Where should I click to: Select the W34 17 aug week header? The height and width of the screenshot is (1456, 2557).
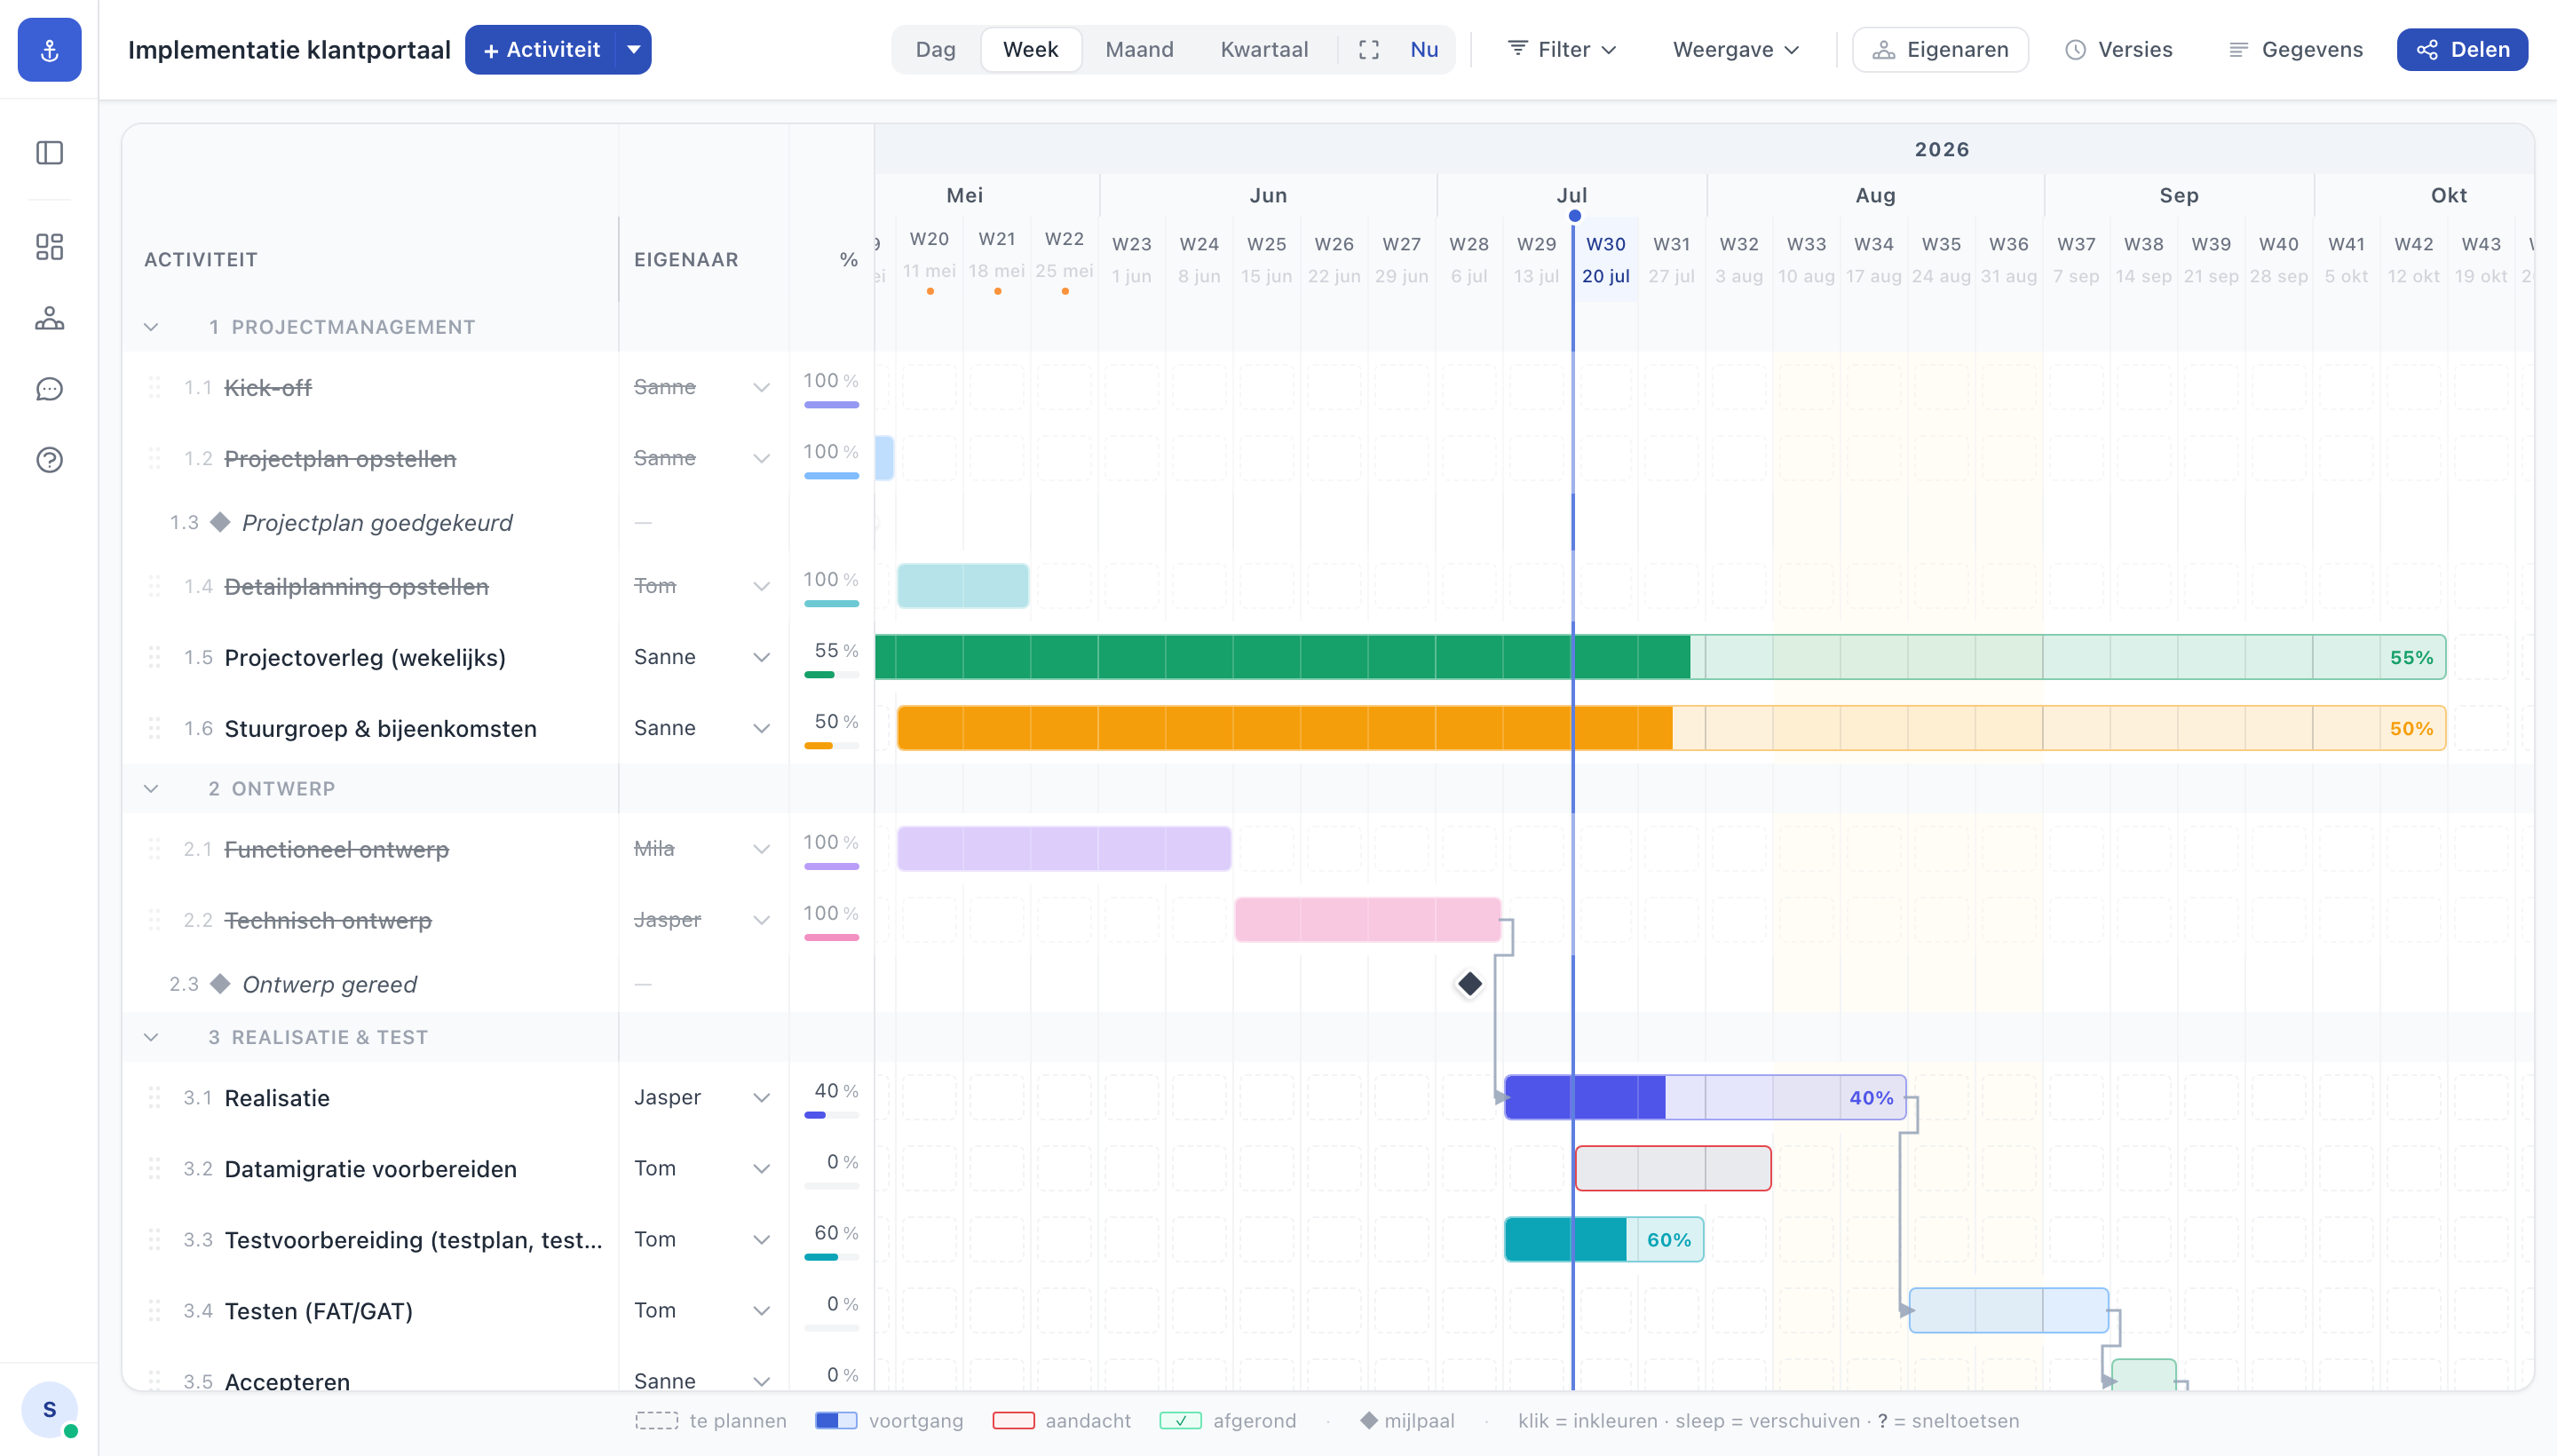tap(1873, 259)
